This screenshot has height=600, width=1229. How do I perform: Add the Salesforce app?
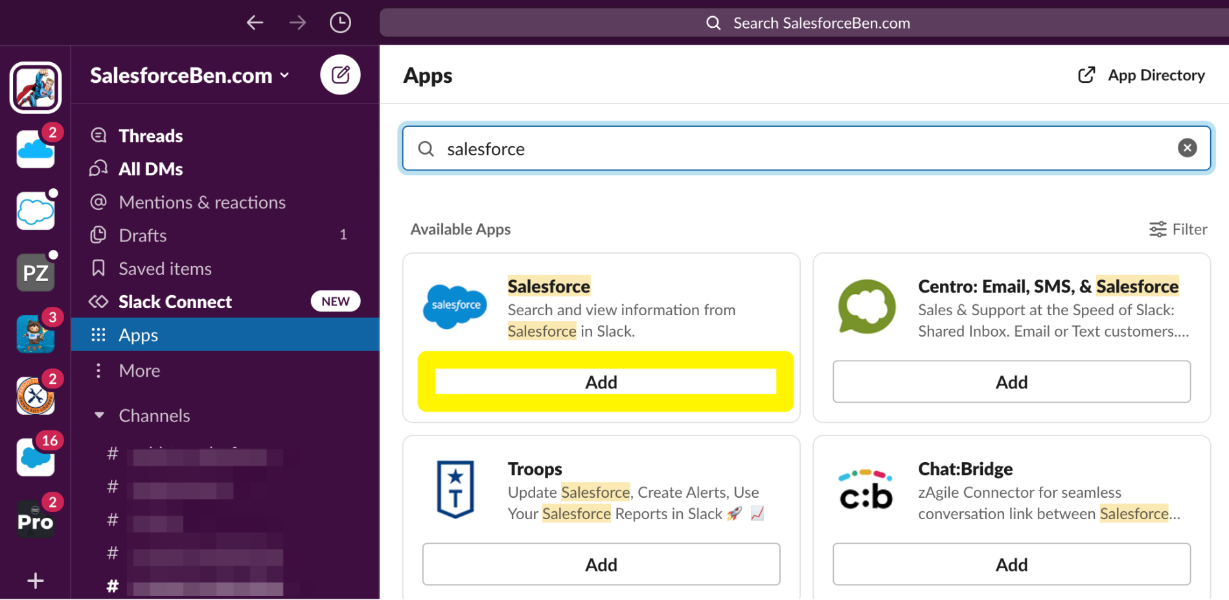(x=601, y=382)
